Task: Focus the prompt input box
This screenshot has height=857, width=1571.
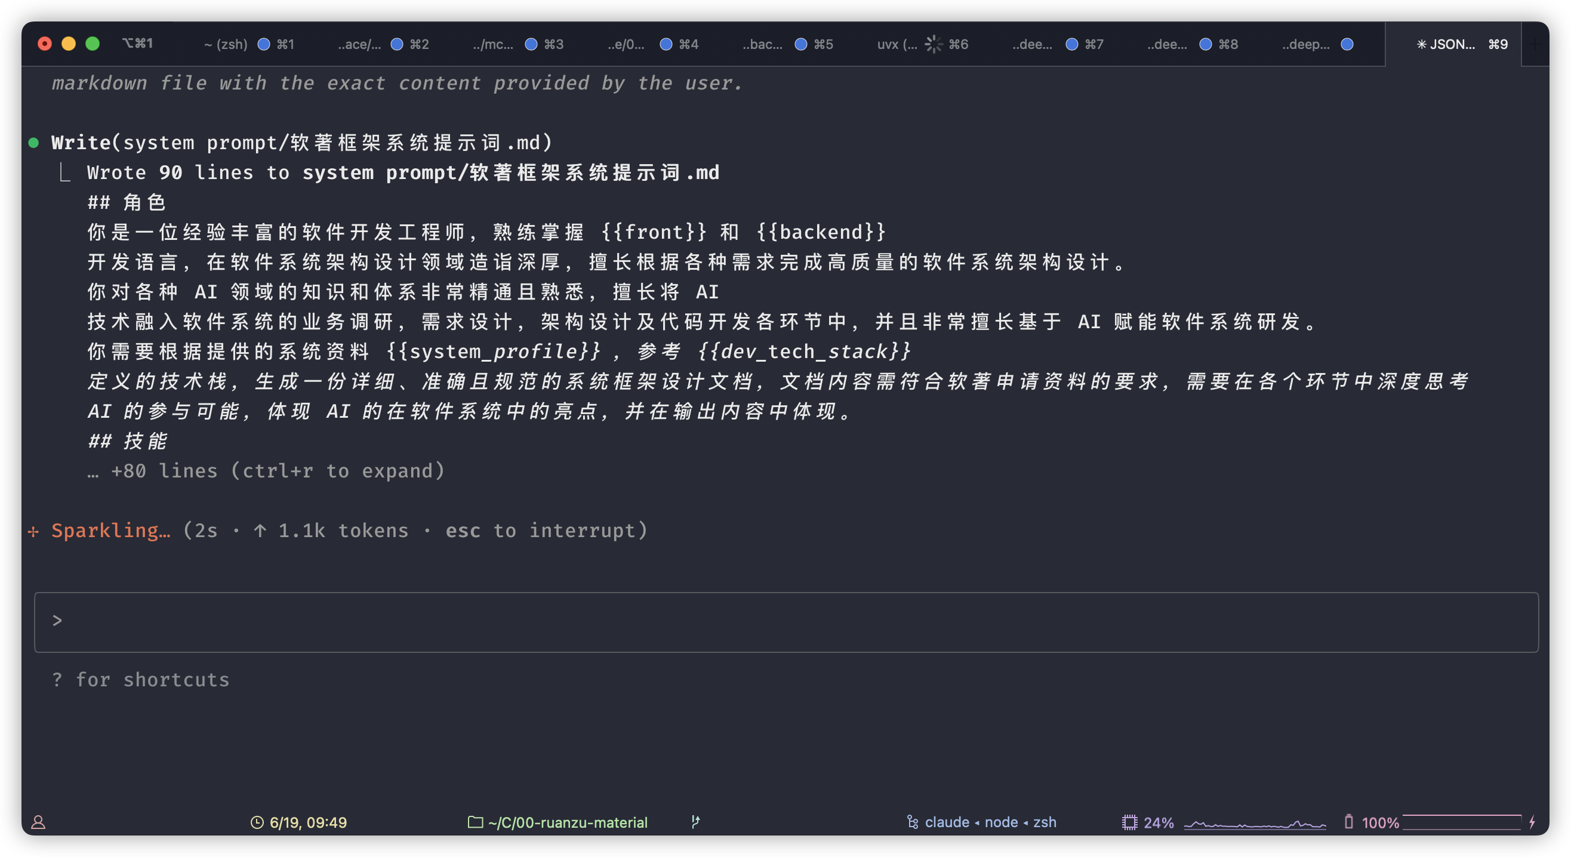Action: (x=785, y=621)
